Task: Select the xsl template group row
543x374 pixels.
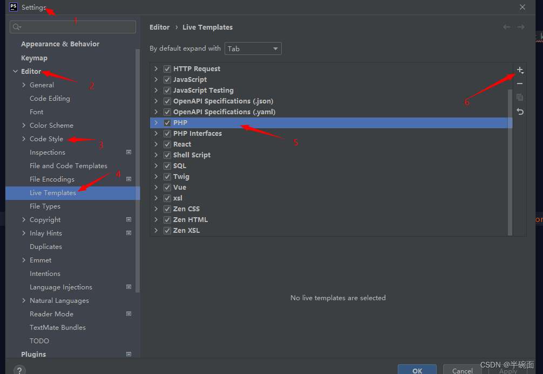Action: coord(331,198)
